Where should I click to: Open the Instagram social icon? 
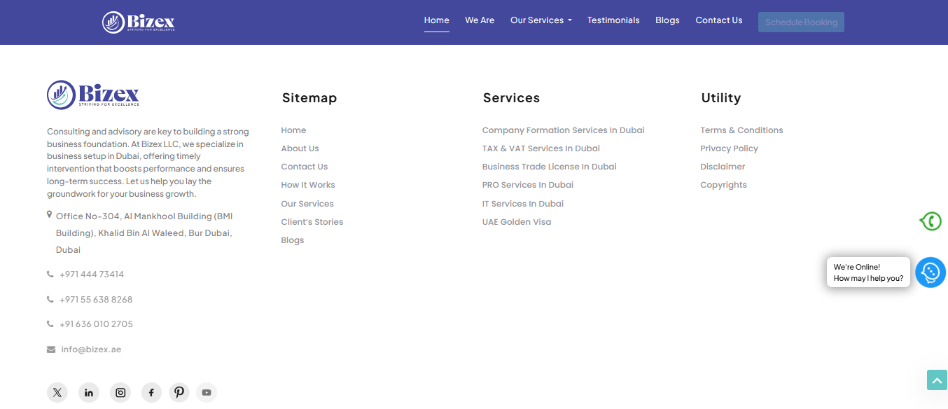pyautogui.click(x=120, y=392)
